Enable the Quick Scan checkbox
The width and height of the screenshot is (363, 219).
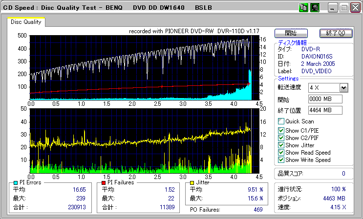pos(281,121)
